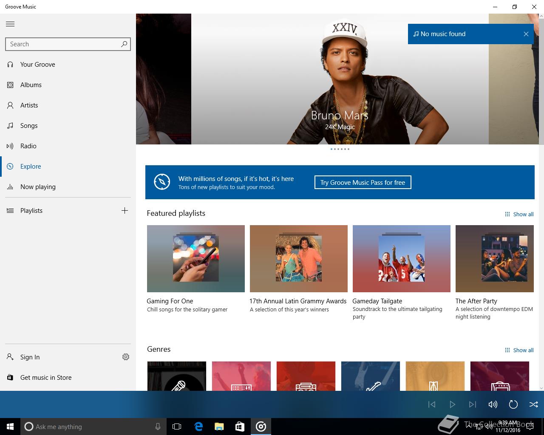Click the No music found message
The image size is (544, 435).
pos(443,34)
